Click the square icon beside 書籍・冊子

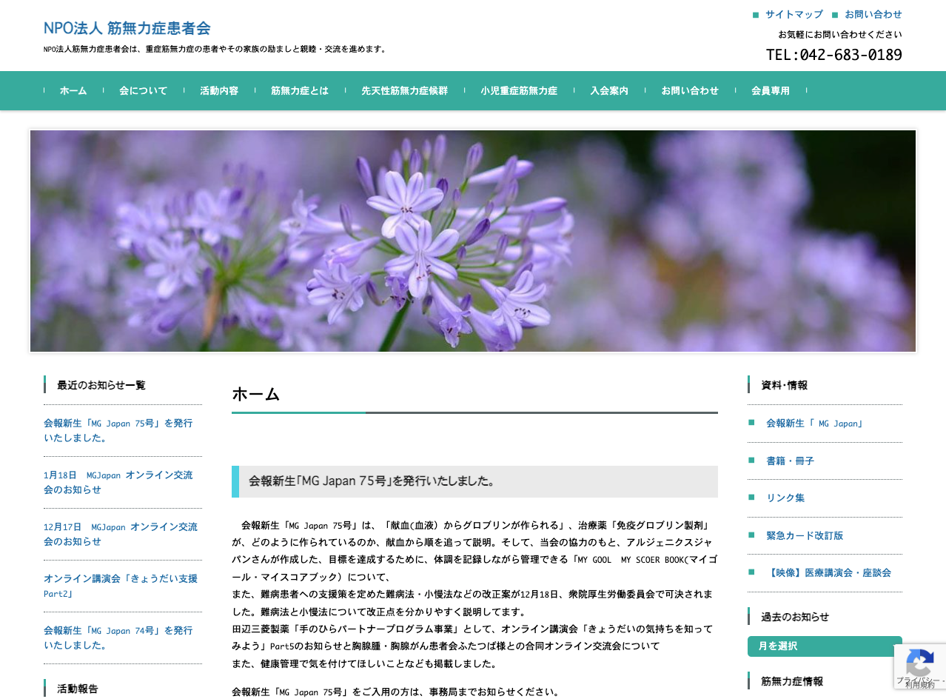[x=752, y=461]
